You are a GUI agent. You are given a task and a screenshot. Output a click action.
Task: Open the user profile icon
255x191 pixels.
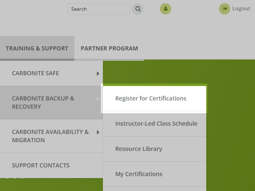165,9
